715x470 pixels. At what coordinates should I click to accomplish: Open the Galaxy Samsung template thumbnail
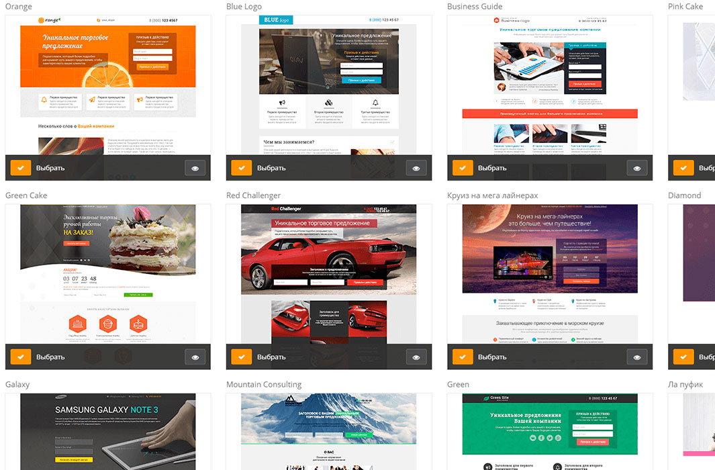click(x=108, y=431)
